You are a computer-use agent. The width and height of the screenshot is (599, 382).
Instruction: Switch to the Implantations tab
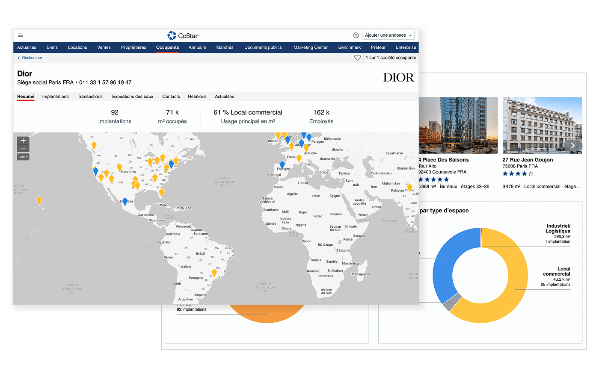click(x=55, y=97)
